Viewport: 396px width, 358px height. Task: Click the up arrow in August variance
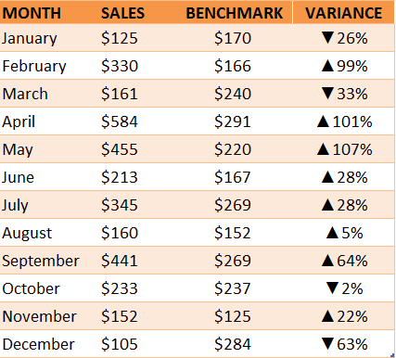tap(332, 233)
